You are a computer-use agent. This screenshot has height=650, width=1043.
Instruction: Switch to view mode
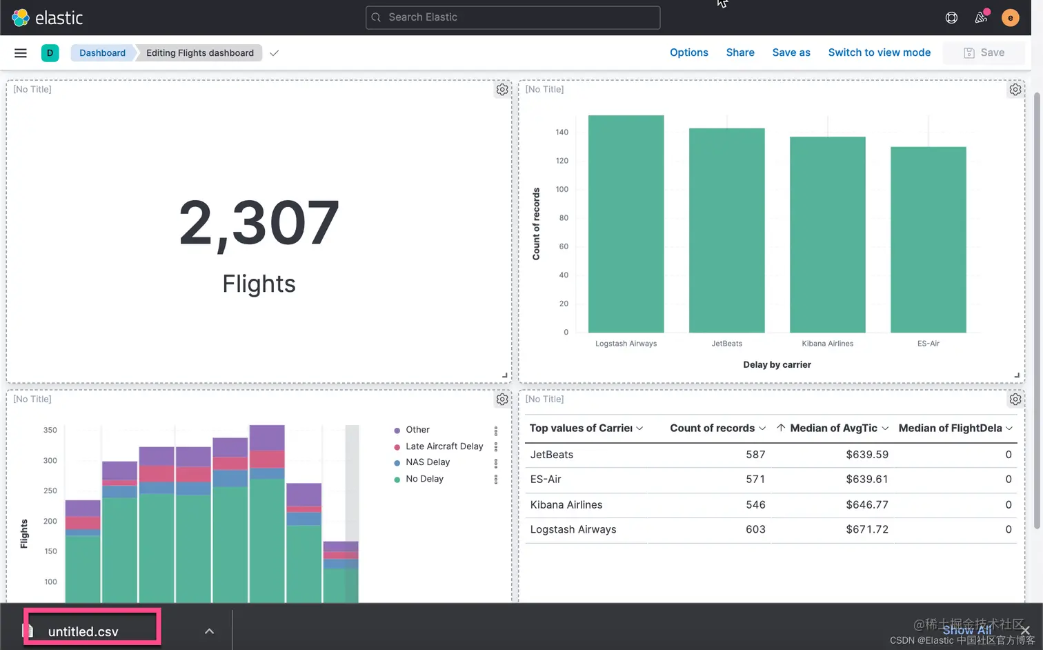(x=880, y=52)
